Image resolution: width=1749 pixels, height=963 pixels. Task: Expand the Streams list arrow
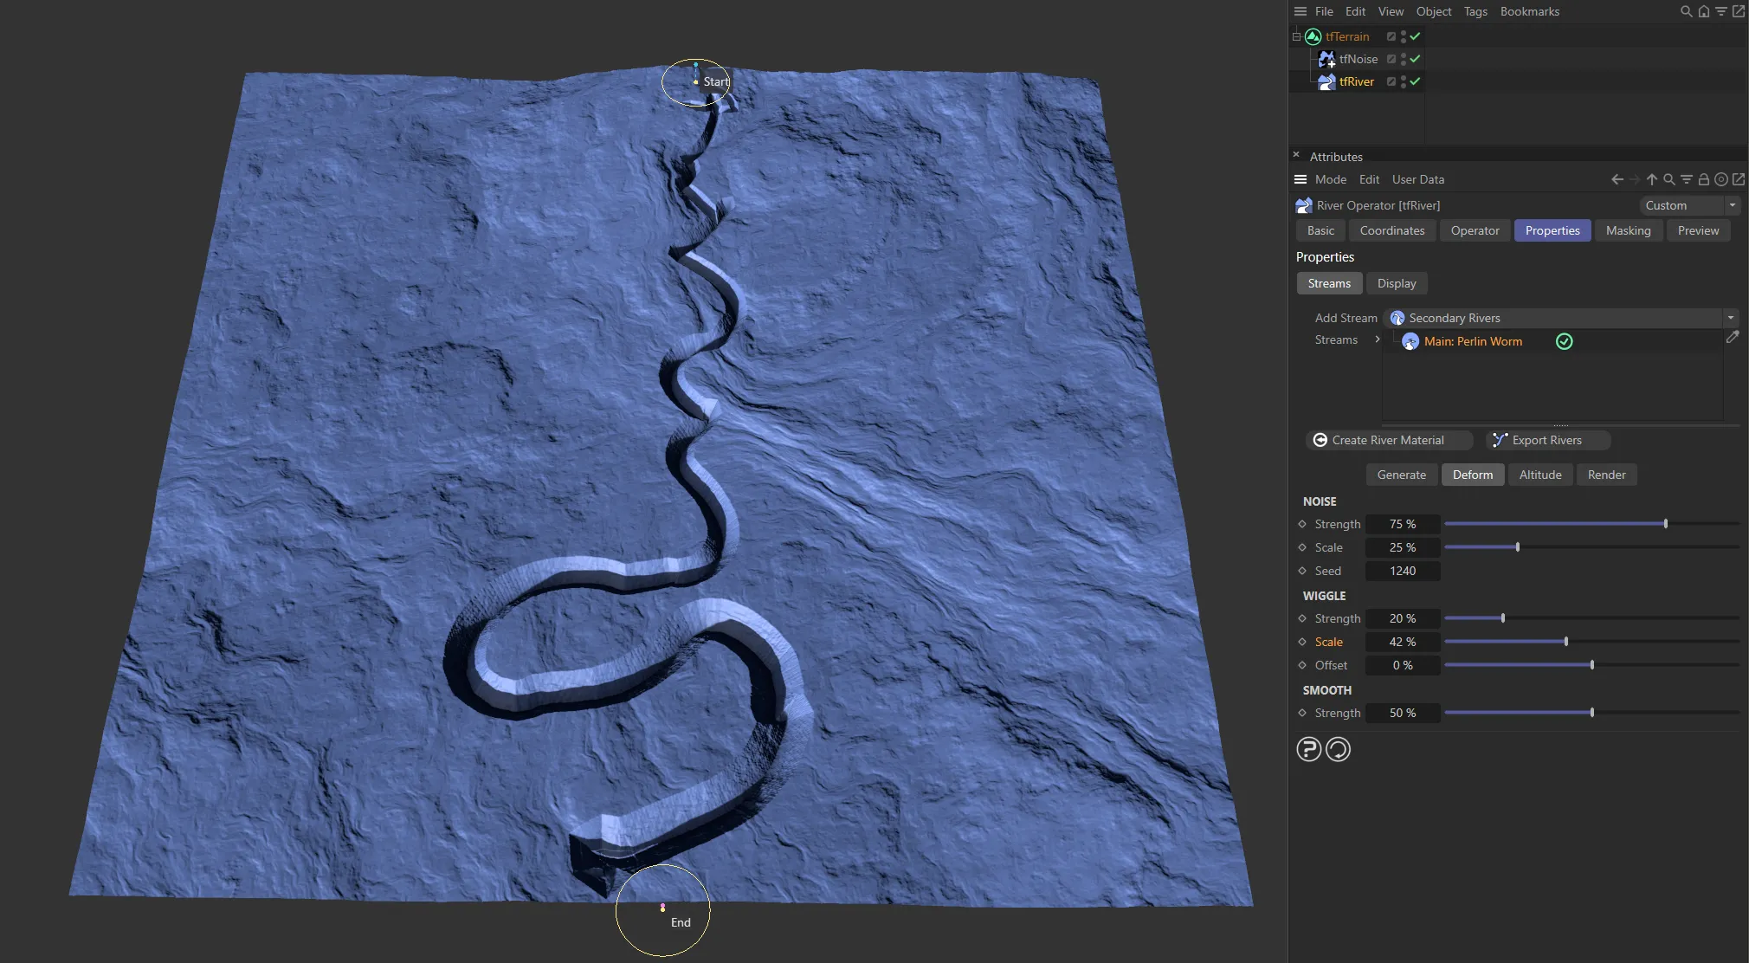tap(1377, 339)
